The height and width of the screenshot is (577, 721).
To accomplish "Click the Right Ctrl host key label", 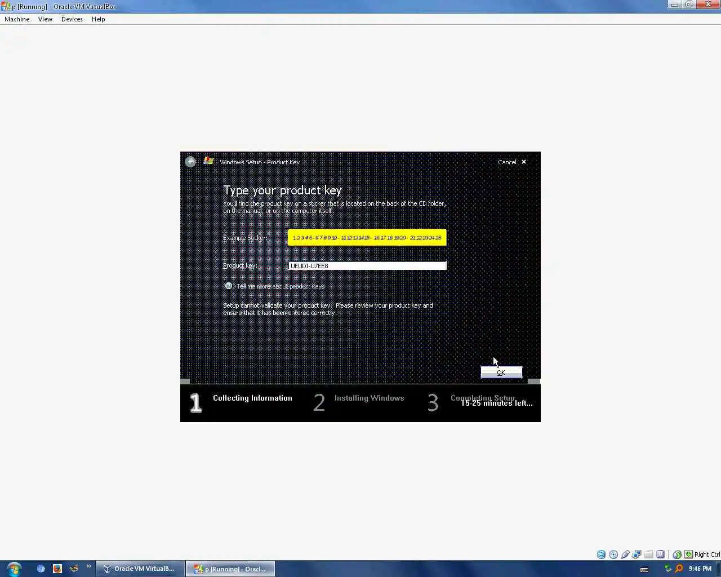I will [707, 554].
